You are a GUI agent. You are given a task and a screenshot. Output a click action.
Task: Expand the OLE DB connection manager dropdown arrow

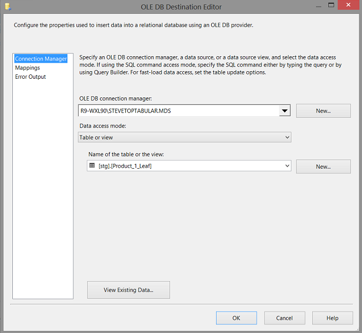285,111
